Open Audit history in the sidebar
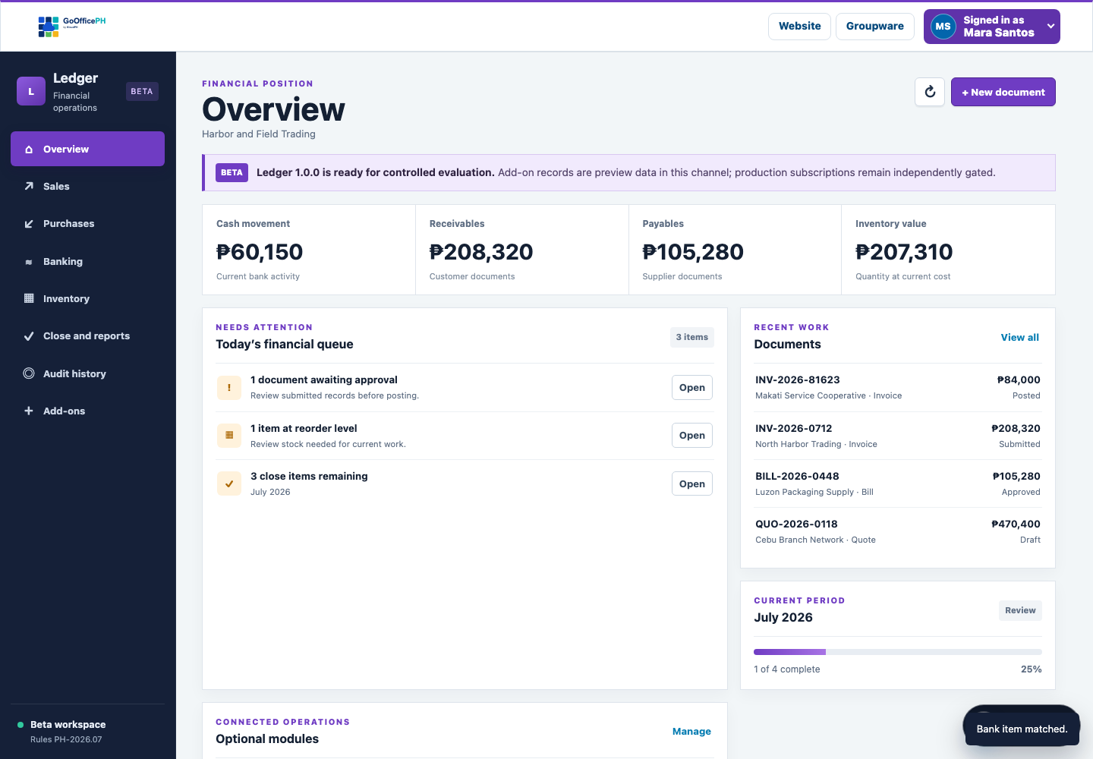 (87, 373)
